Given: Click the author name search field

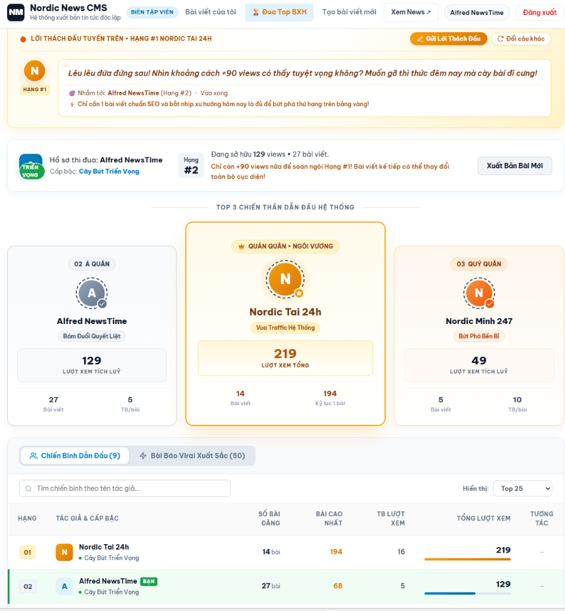Looking at the screenshot, I should click(125, 488).
